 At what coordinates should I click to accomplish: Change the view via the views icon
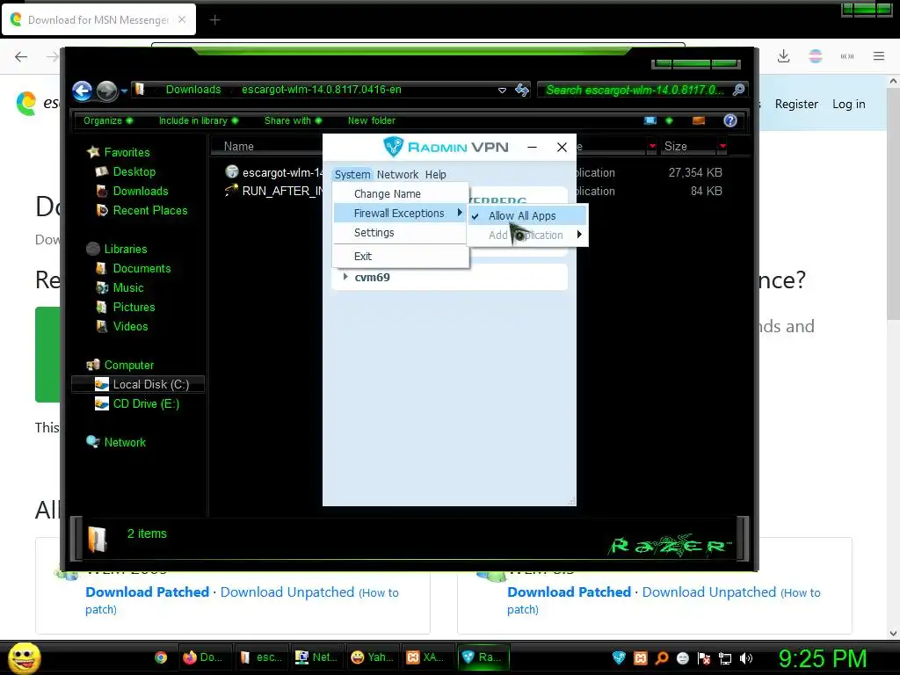coord(650,120)
